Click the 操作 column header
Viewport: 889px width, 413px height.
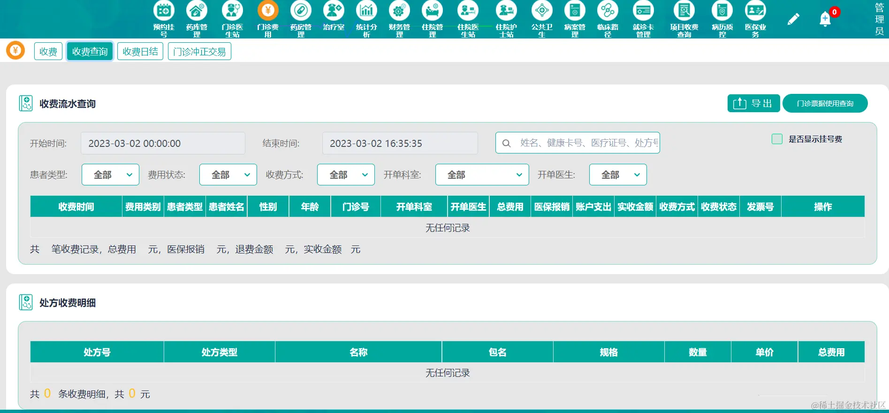click(x=823, y=206)
